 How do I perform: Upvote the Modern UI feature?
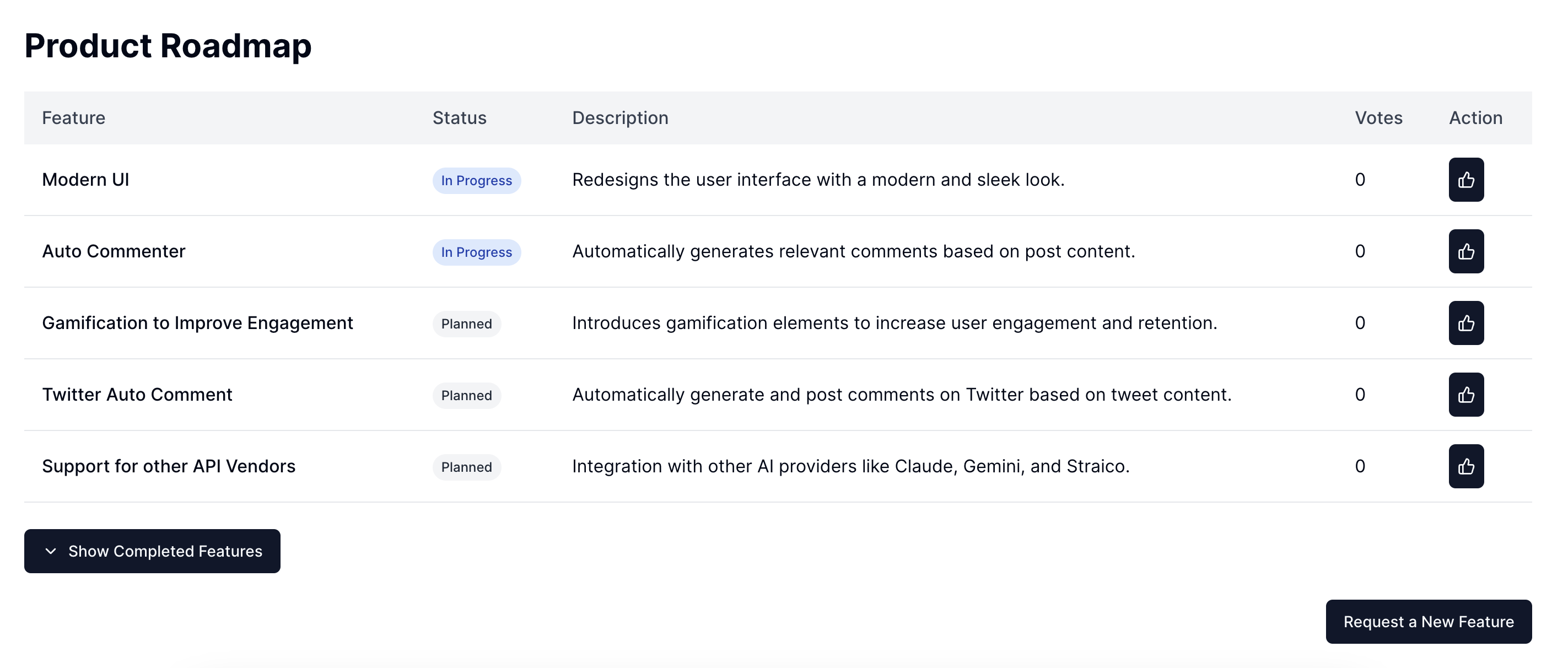click(1466, 180)
